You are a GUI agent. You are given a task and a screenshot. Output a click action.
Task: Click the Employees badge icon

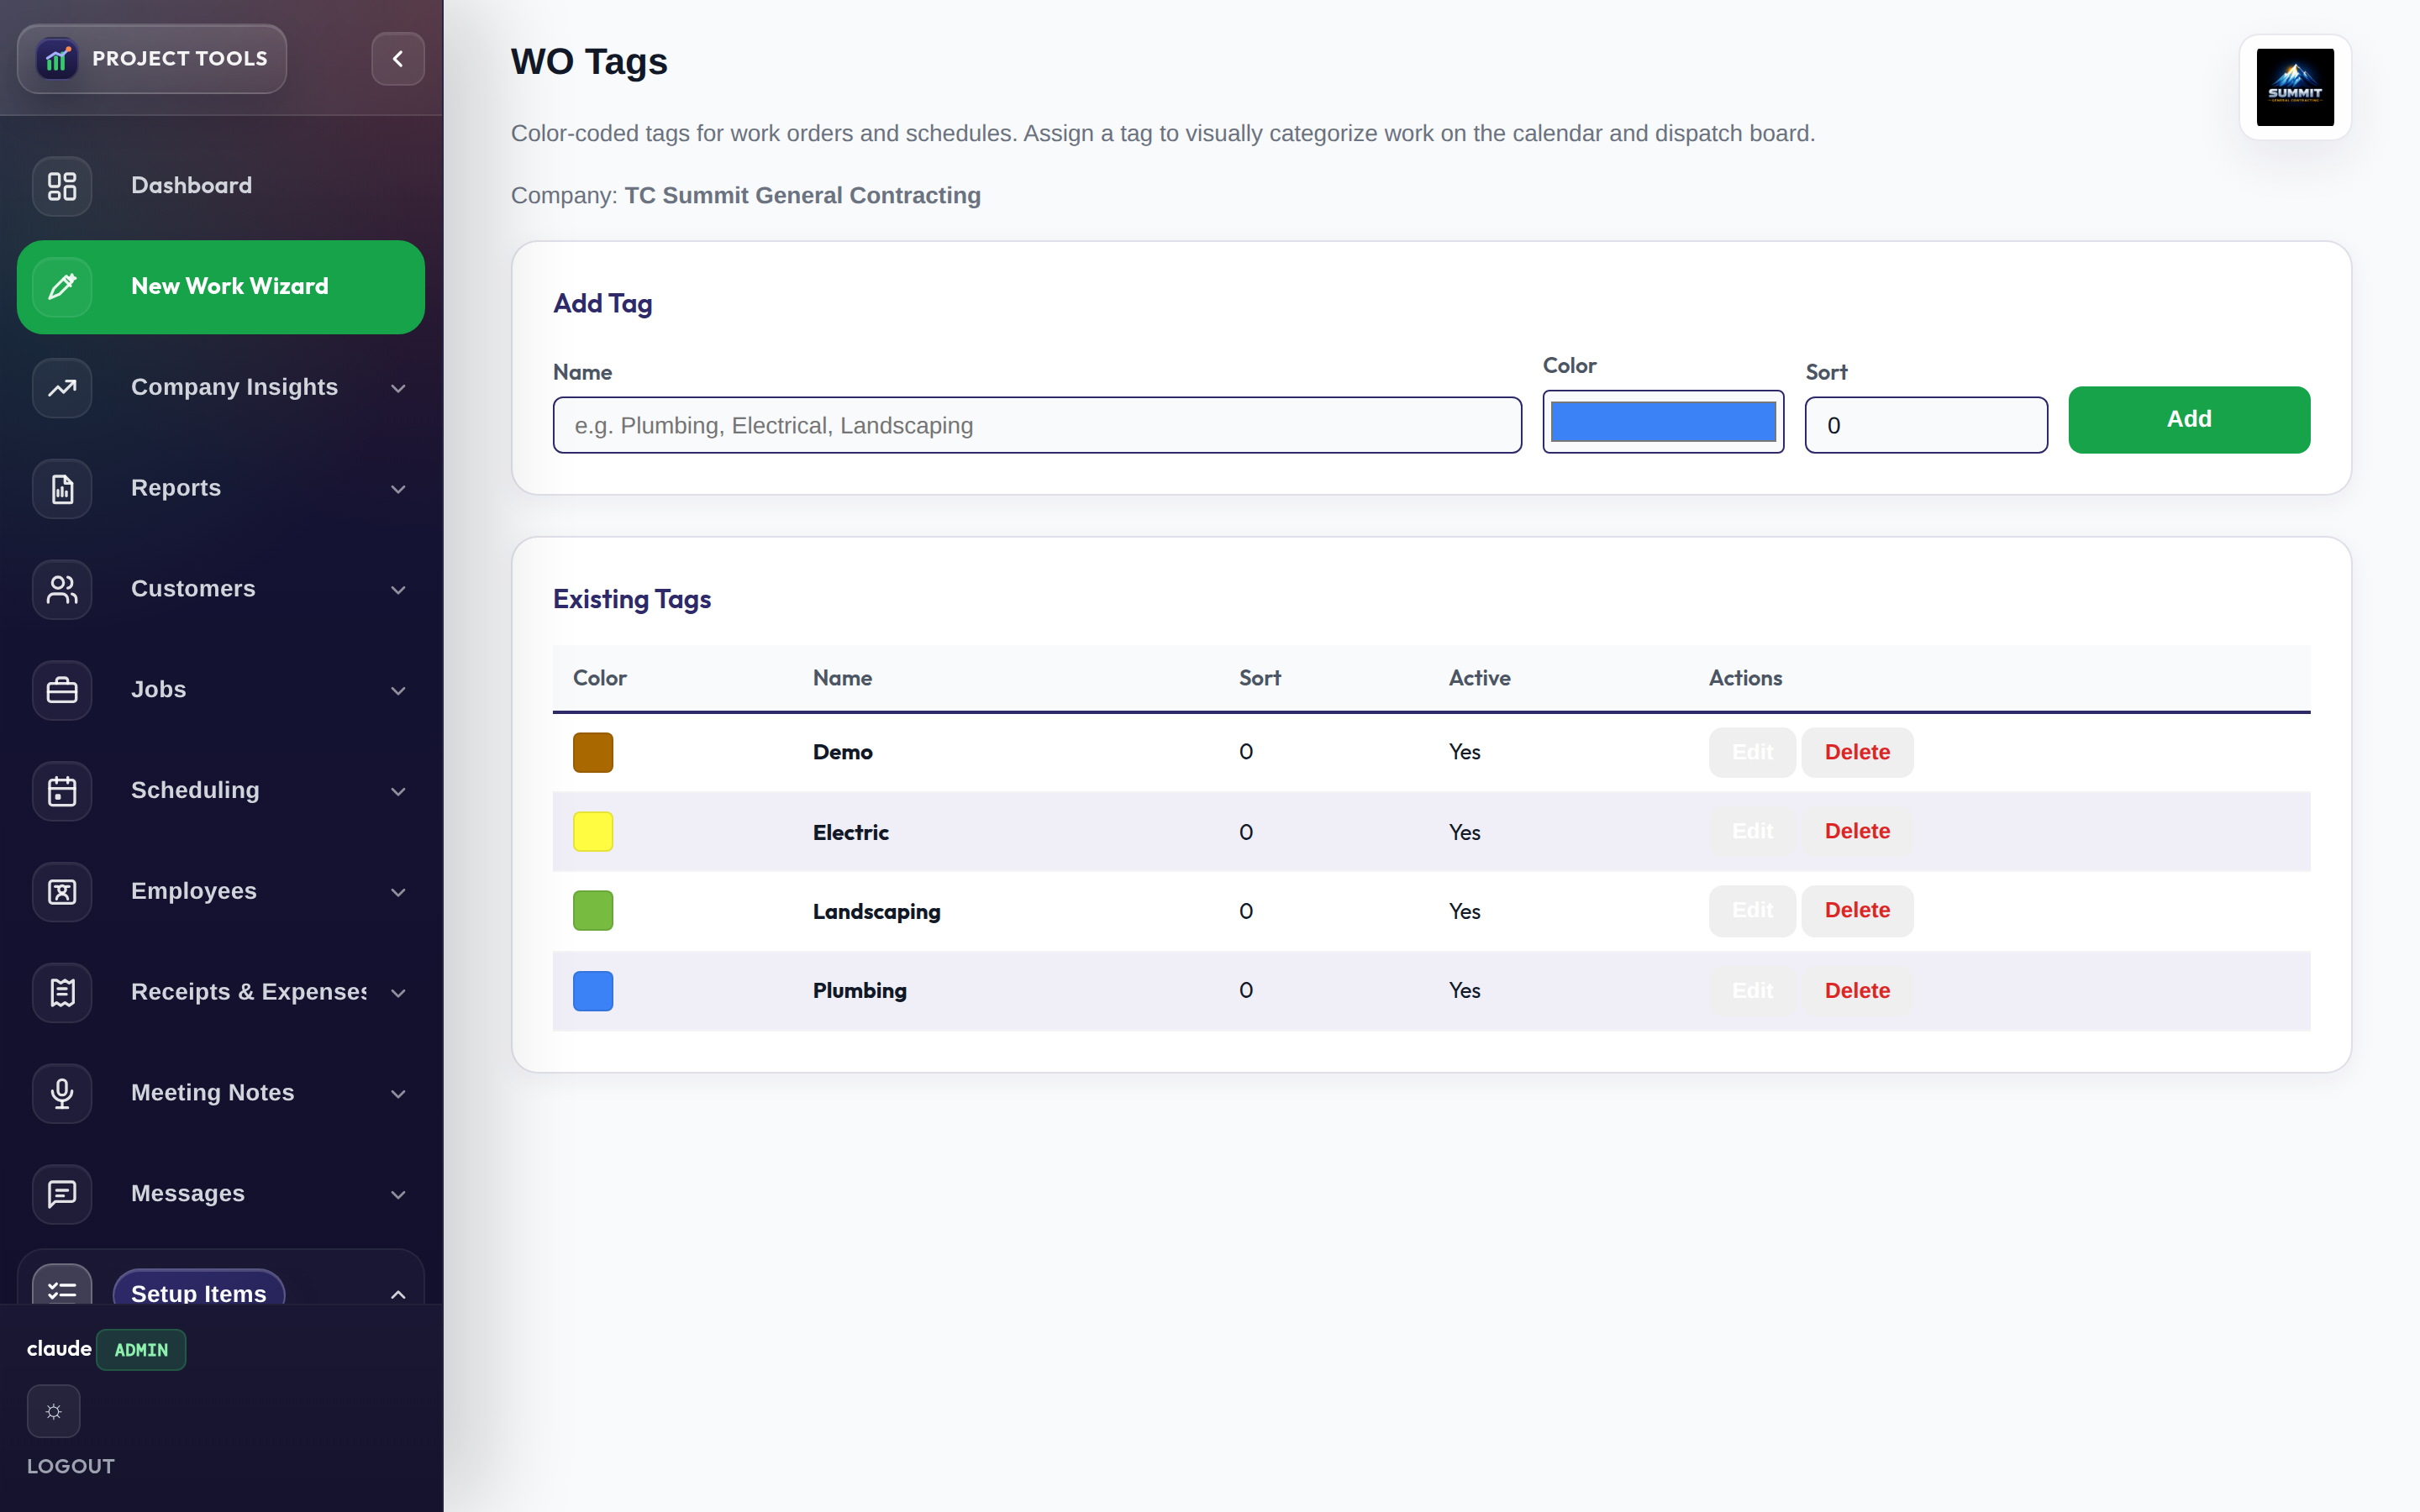tap(62, 892)
